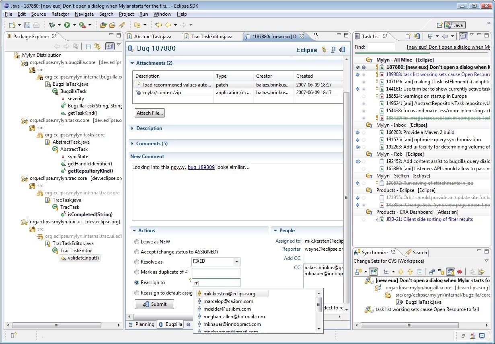The width and height of the screenshot is (495, 344).
Task: Choose Accept (change status to ASSIGNED) option
Action: pos(137,252)
